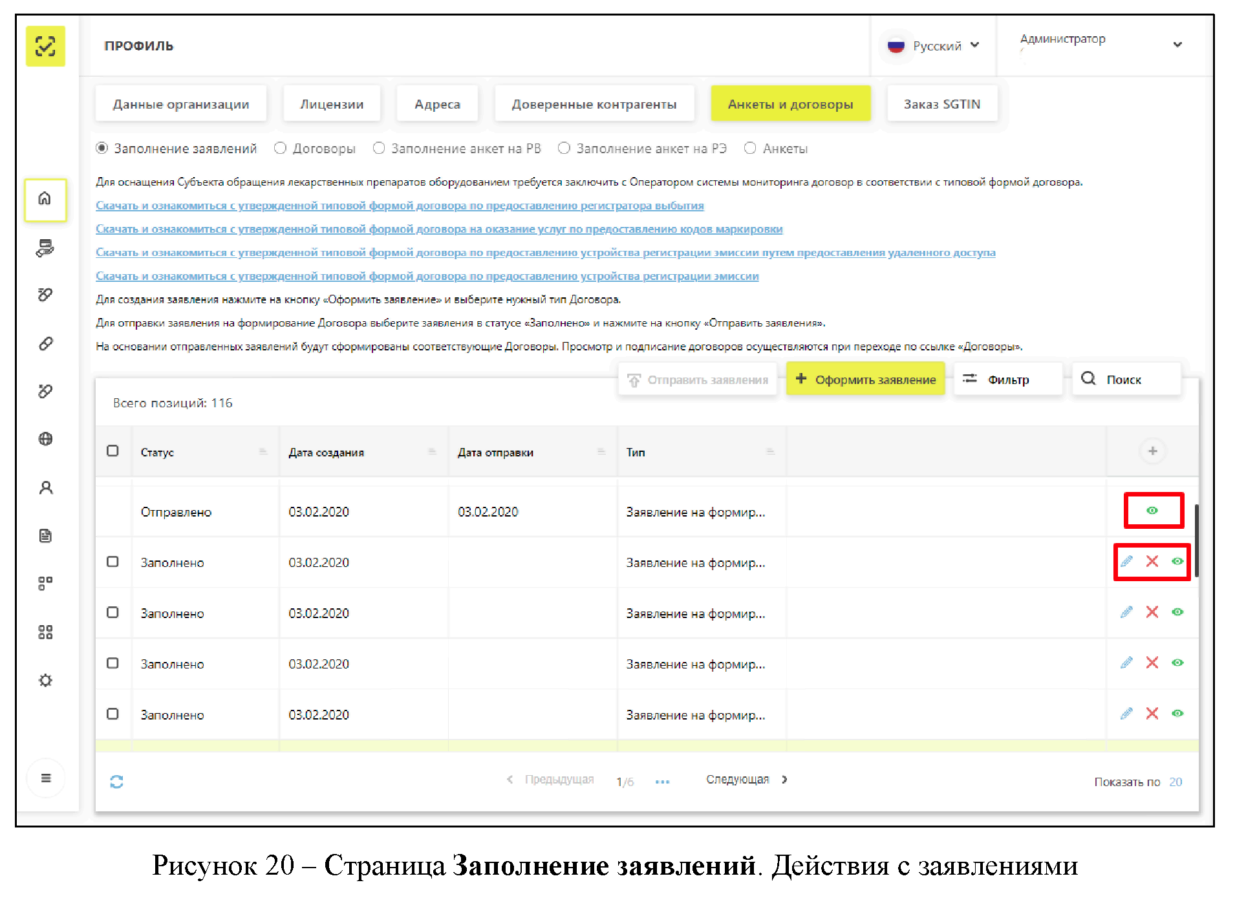Screen dimensions: 1235x907
Task: Open the globe icon in the sidebar
Action: 45,439
